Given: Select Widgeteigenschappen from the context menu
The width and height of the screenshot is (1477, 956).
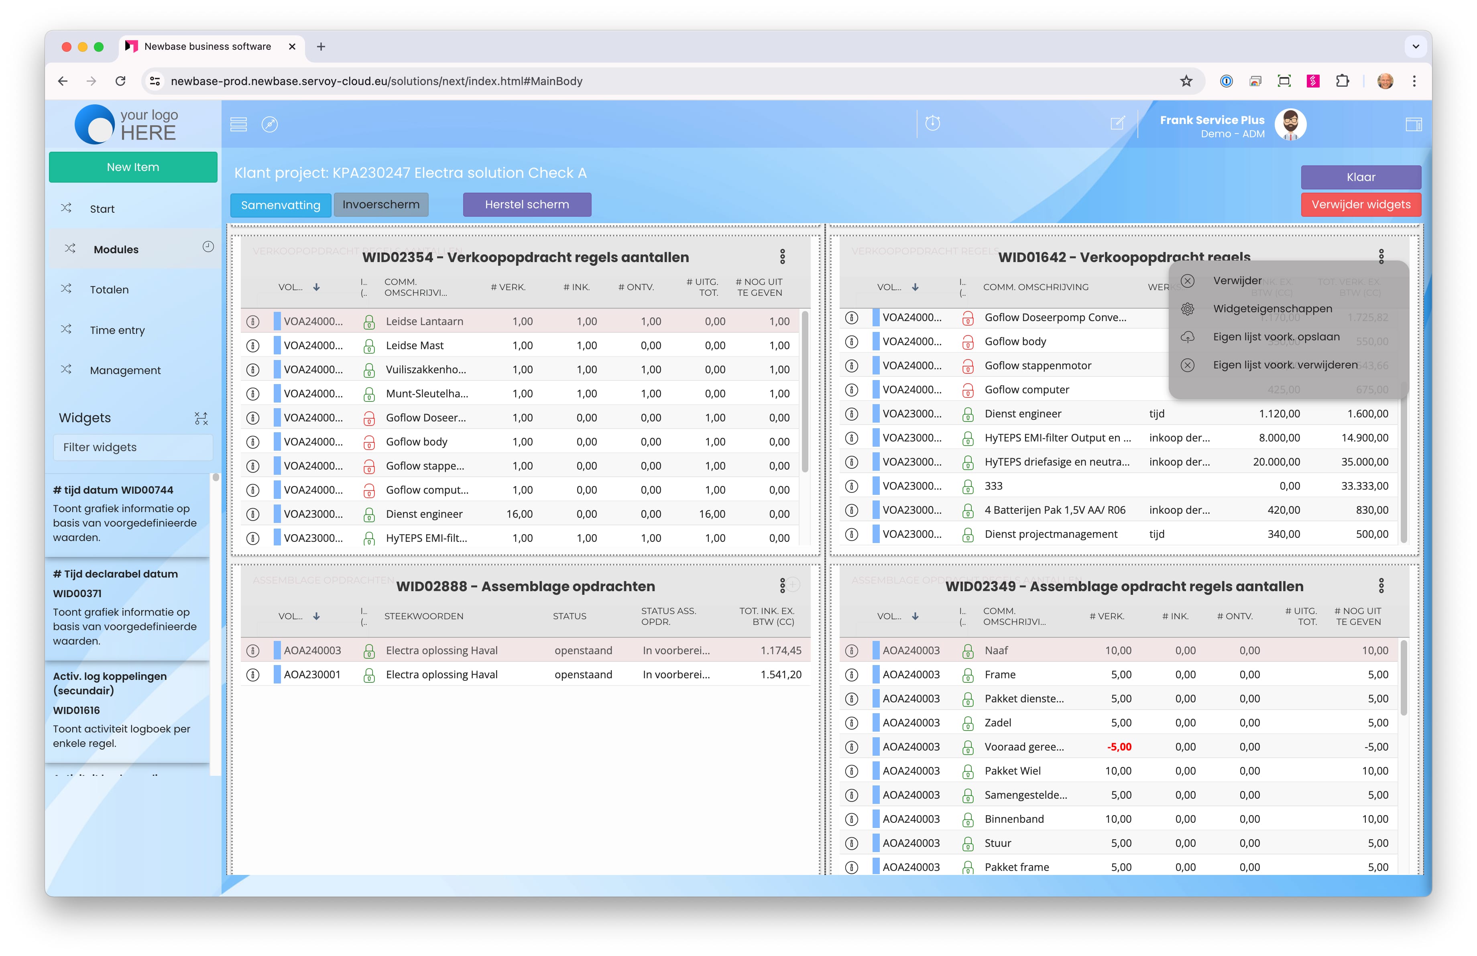Looking at the screenshot, I should coord(1272,308).
